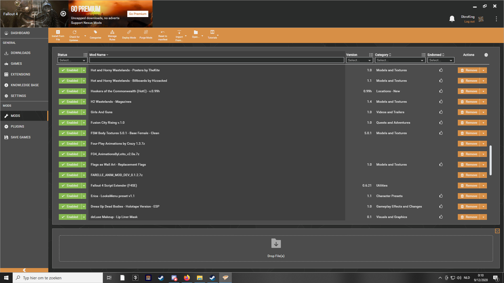504x283 pixels.
Task: Toggle Enabled for H2 Wastelands - Magazines
Action: (x=70, y=102)
